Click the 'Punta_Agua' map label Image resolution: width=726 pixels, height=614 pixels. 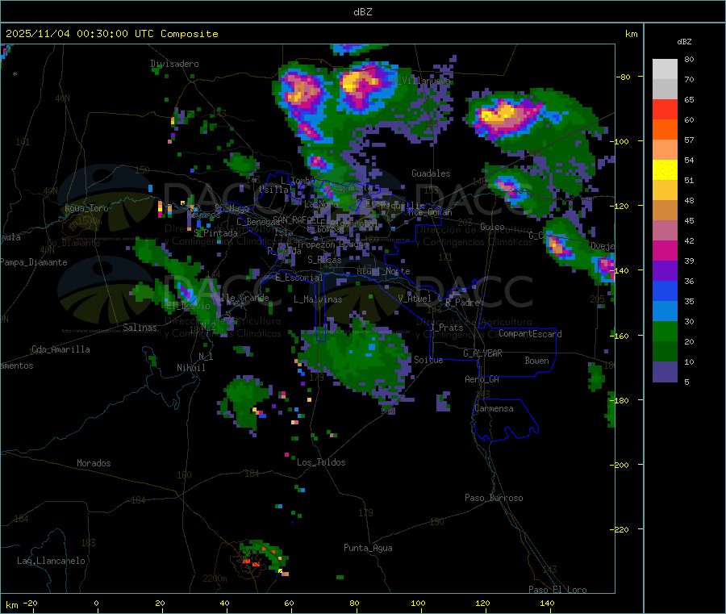click(x=368, y=548)
